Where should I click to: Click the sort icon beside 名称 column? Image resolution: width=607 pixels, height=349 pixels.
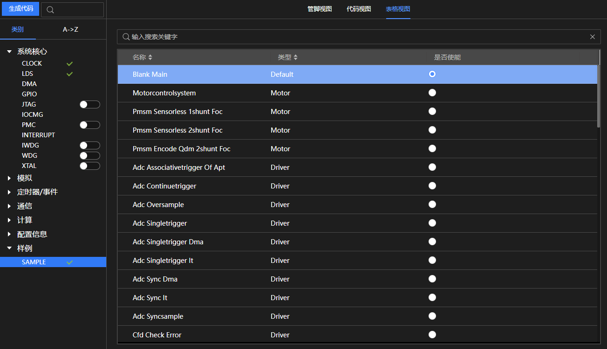[x=150, y=57]
